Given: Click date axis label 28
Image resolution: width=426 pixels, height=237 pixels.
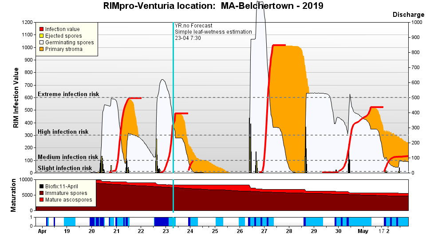Looking at the screenshot, I should pos(289,231).
